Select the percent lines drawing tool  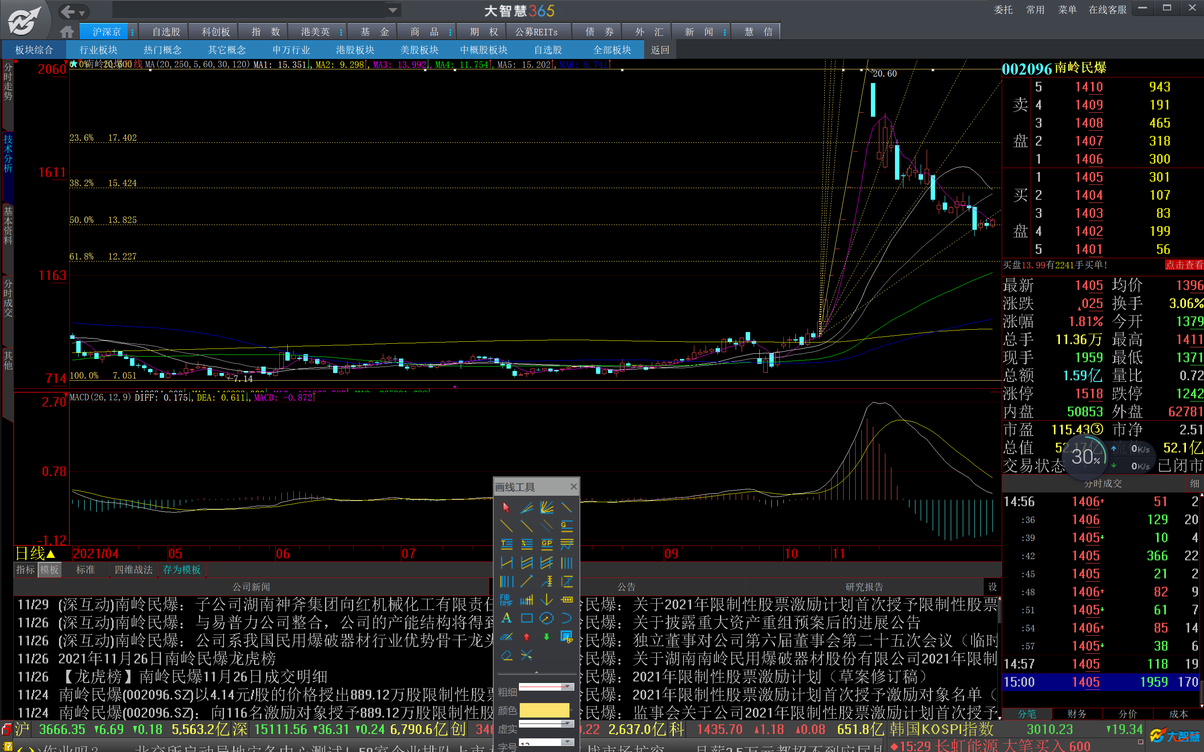527,544
